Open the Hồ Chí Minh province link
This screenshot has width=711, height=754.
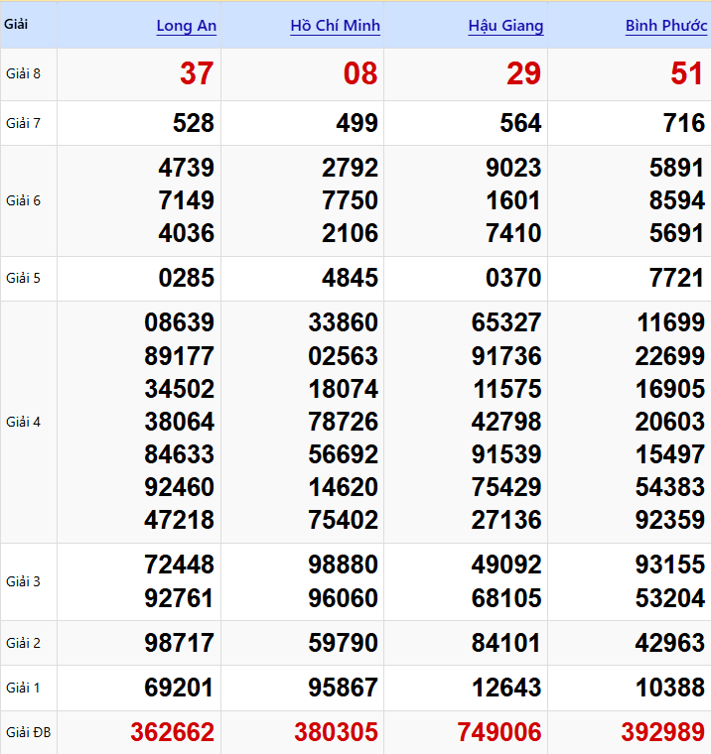tap(335, 26)
